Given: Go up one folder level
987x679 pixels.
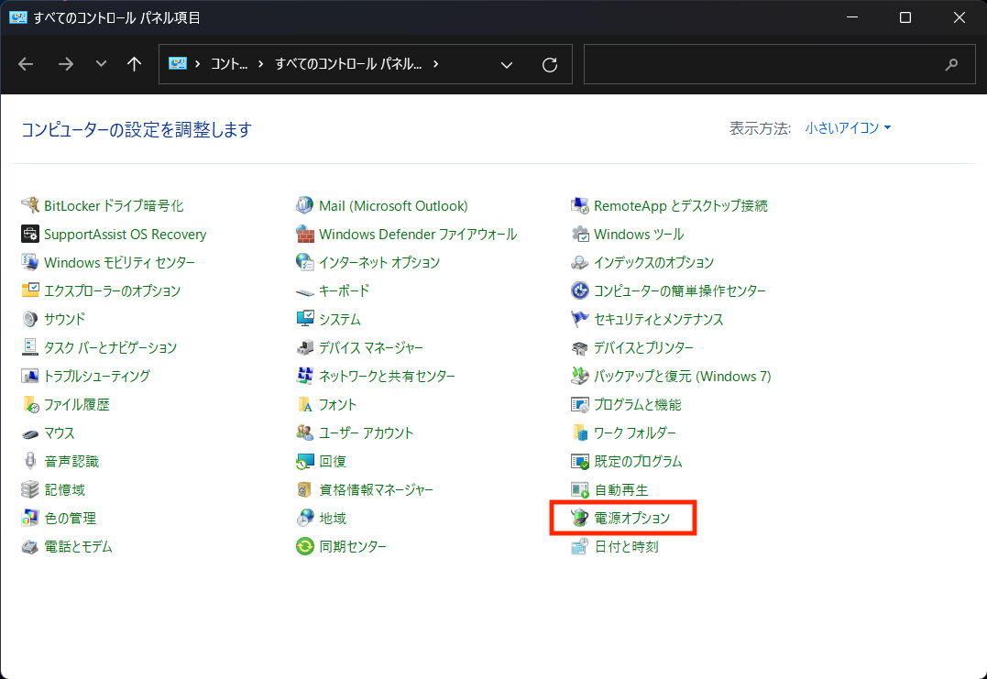Looking at the screenshot, I should click(134, 65).
